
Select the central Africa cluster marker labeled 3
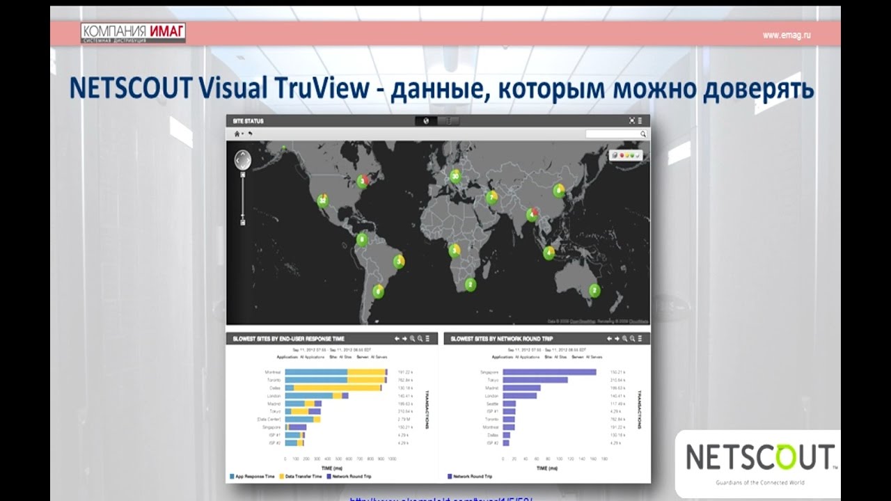455,250
